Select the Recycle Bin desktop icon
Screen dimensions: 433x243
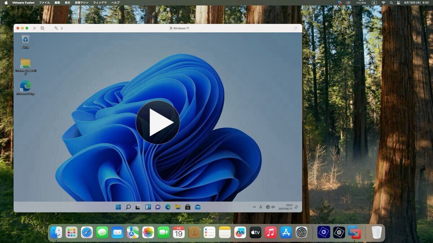click(25, 42)
